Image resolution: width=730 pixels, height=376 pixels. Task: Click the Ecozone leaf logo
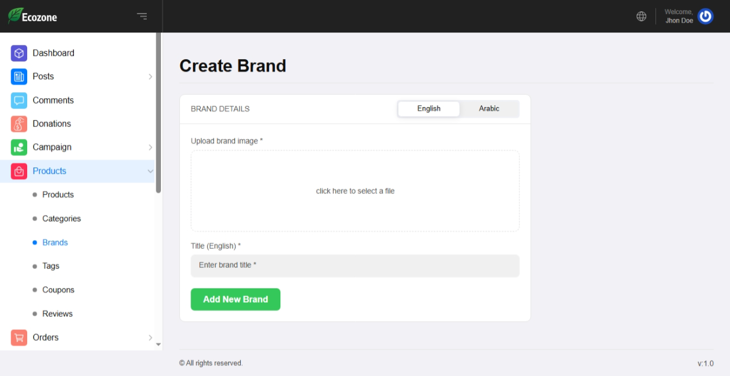coord(15,16)
